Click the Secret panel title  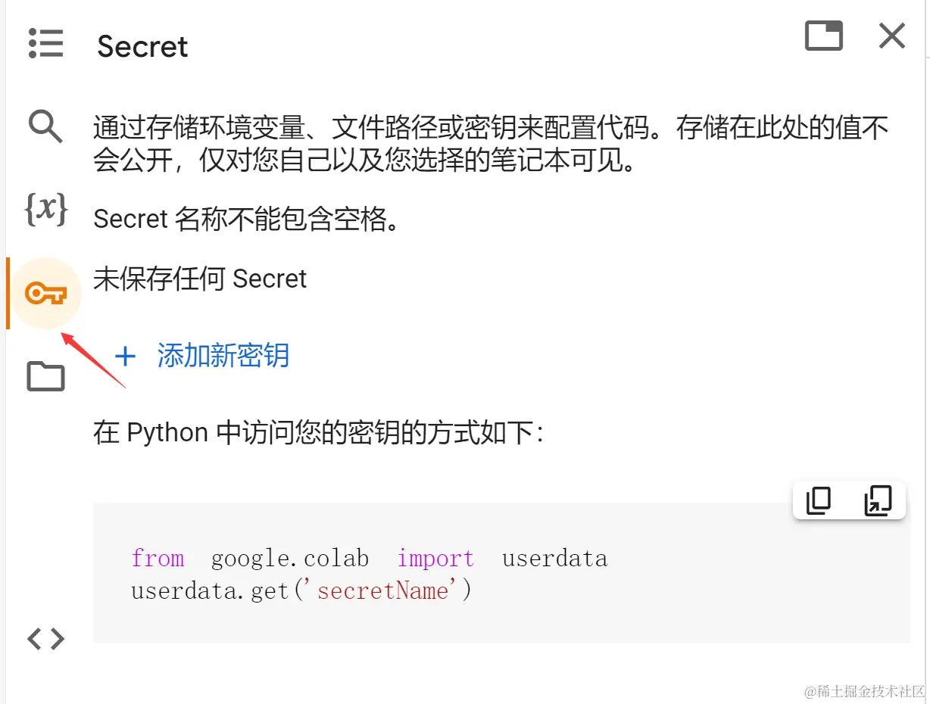coord(142,46)
